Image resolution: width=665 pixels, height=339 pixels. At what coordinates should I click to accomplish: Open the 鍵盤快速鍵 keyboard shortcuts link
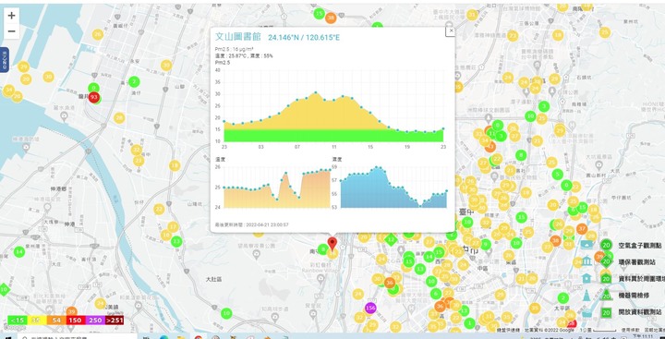tap(509, 330)
